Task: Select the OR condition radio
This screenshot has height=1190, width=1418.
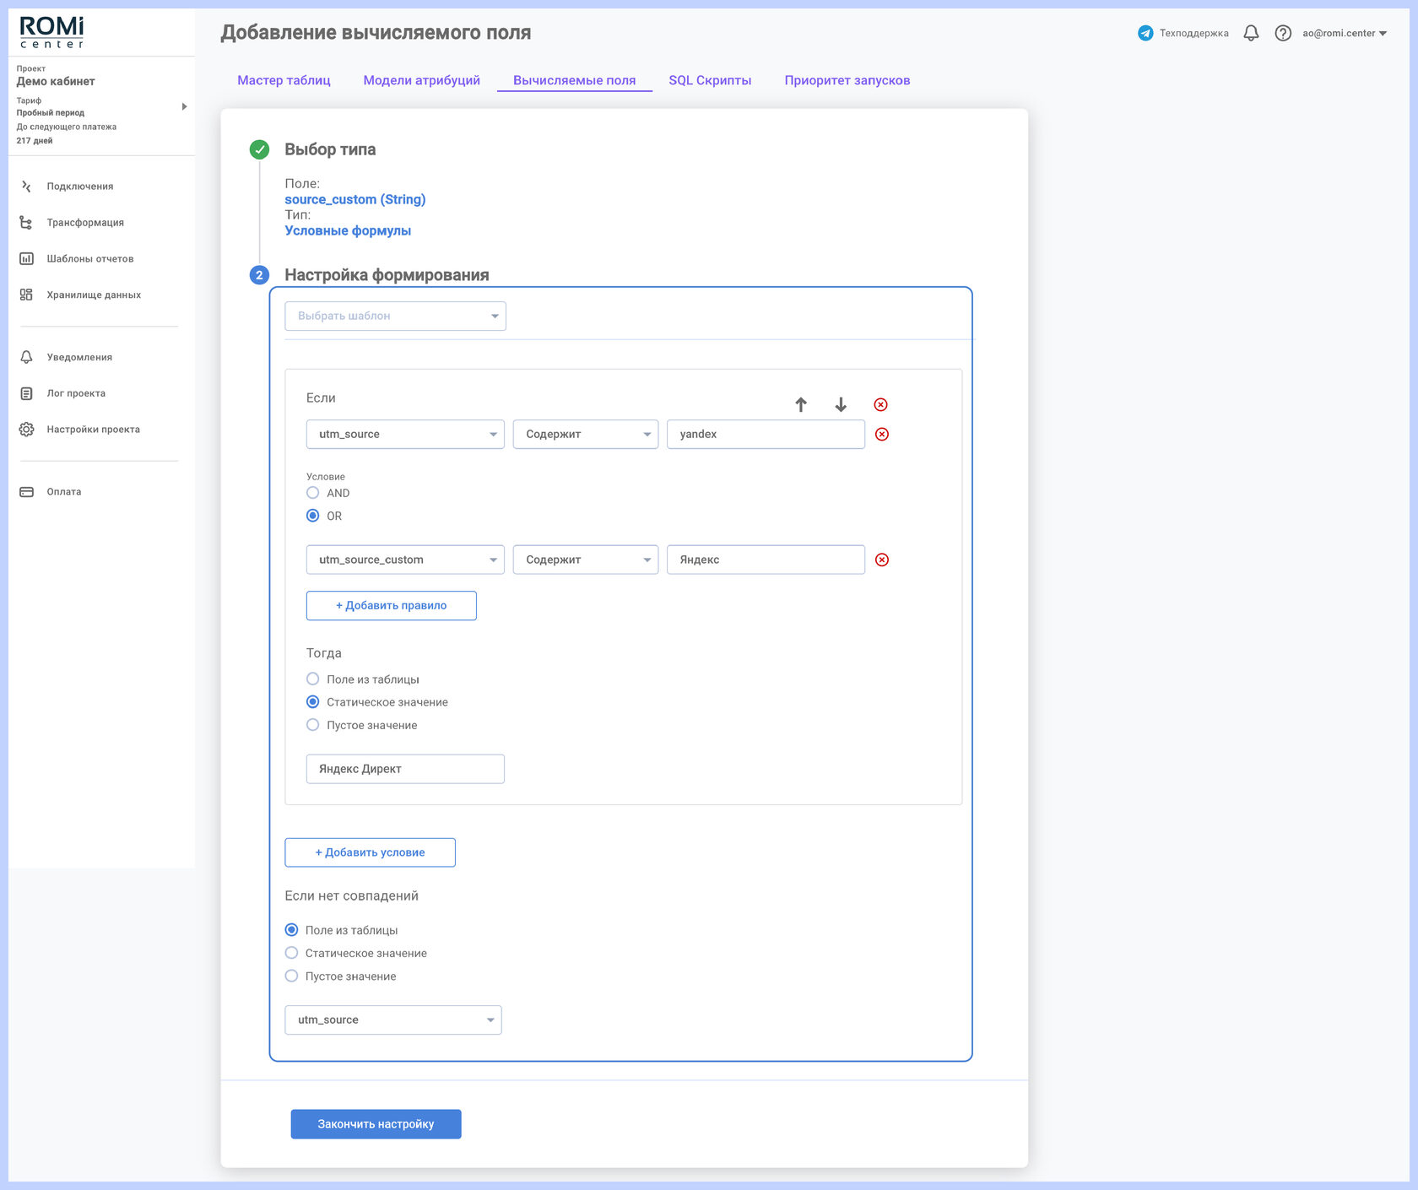Action: coord(313,516)
